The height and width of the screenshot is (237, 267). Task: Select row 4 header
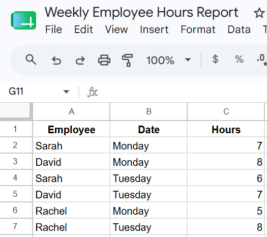coord(16,178)
